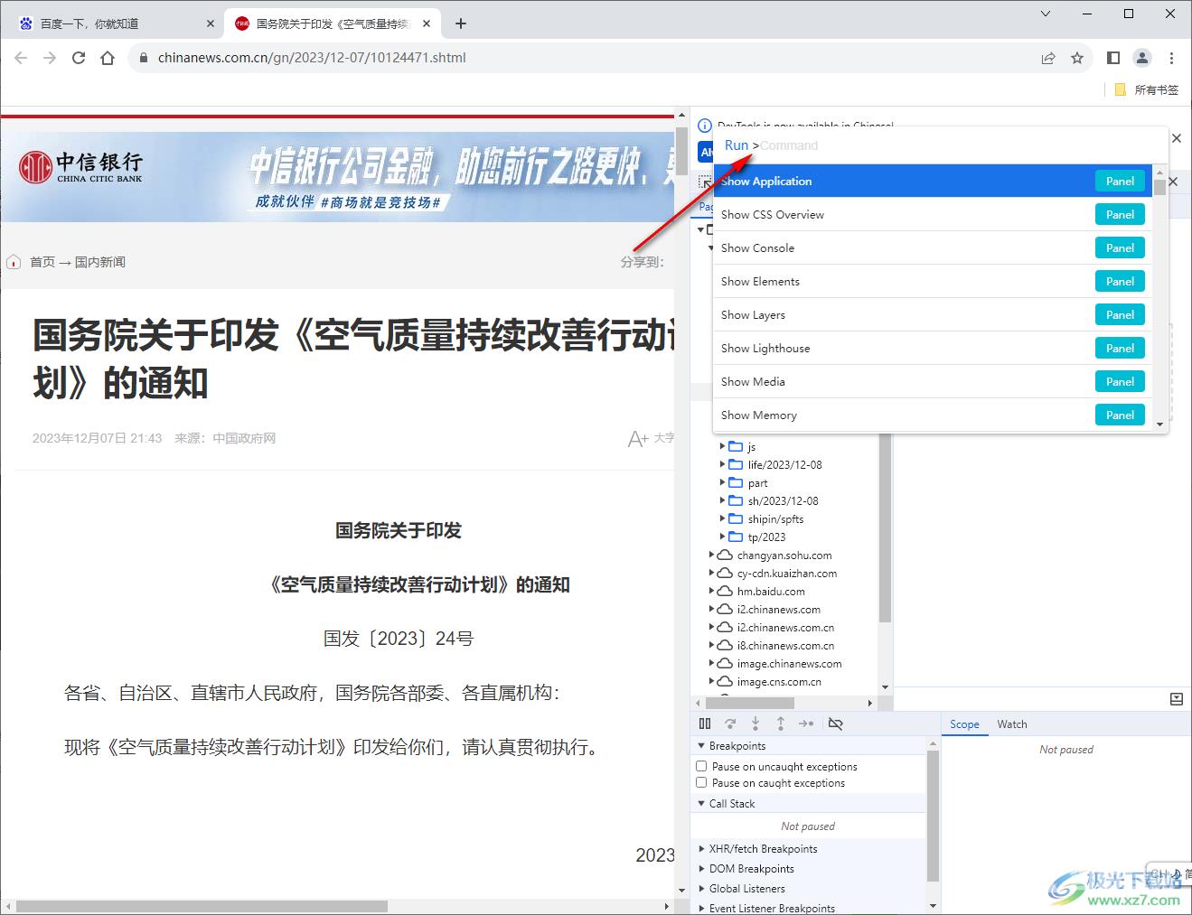Select Show Layers command

point(933,314)
